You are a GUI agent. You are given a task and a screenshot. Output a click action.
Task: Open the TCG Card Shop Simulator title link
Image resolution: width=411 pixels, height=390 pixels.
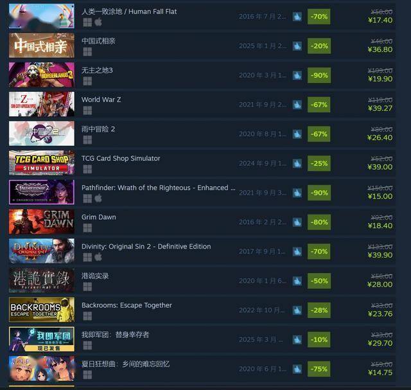(121, 159)
